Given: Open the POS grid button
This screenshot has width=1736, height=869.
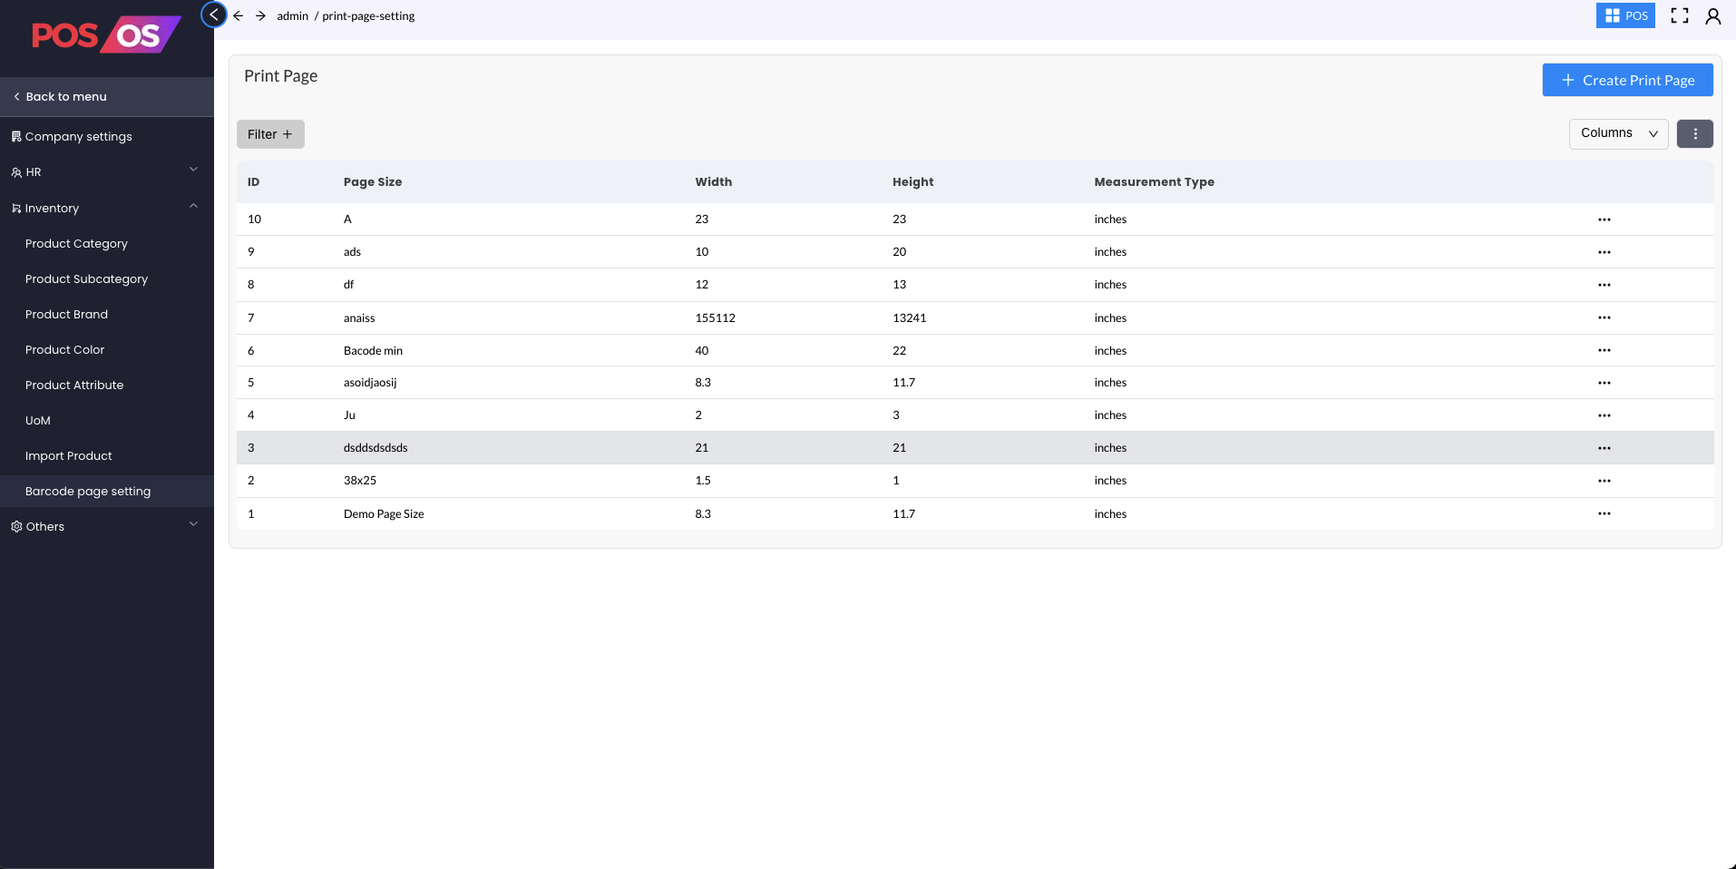Looking at the screenshot, I should point(1625,15).
